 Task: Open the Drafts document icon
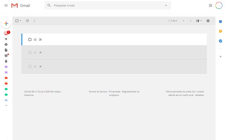[x=6, y=50]
